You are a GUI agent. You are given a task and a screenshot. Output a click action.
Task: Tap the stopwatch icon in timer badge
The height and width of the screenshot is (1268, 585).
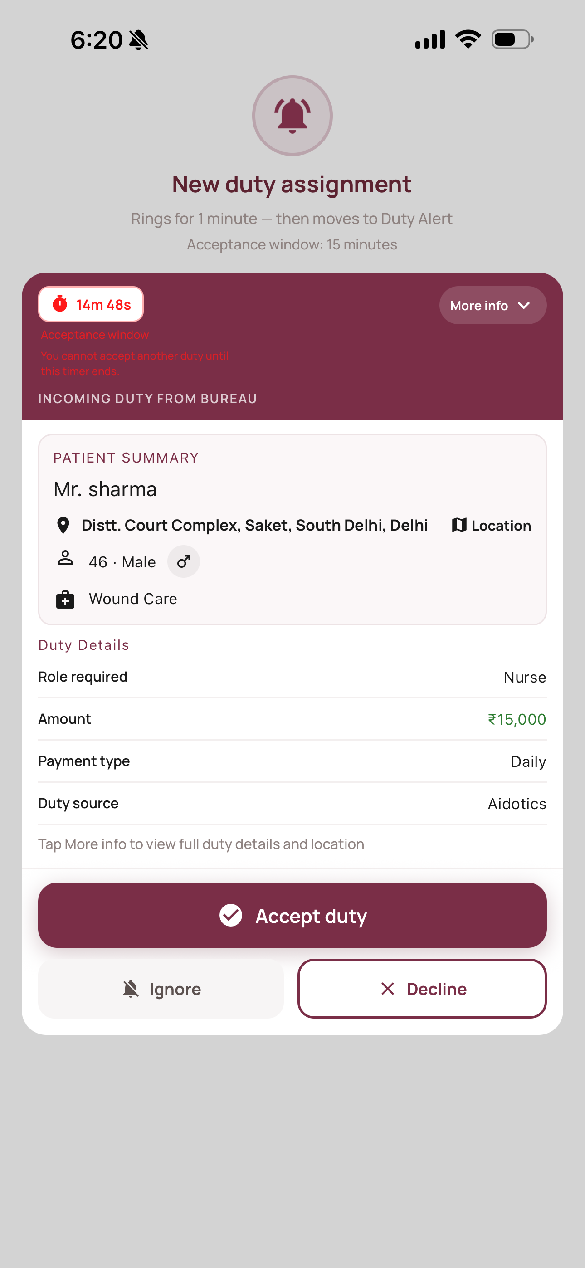[60, 304]
